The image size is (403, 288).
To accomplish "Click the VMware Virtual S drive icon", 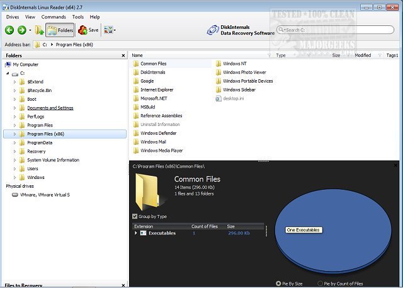I will pyautogui.click(x=15, y=195).
